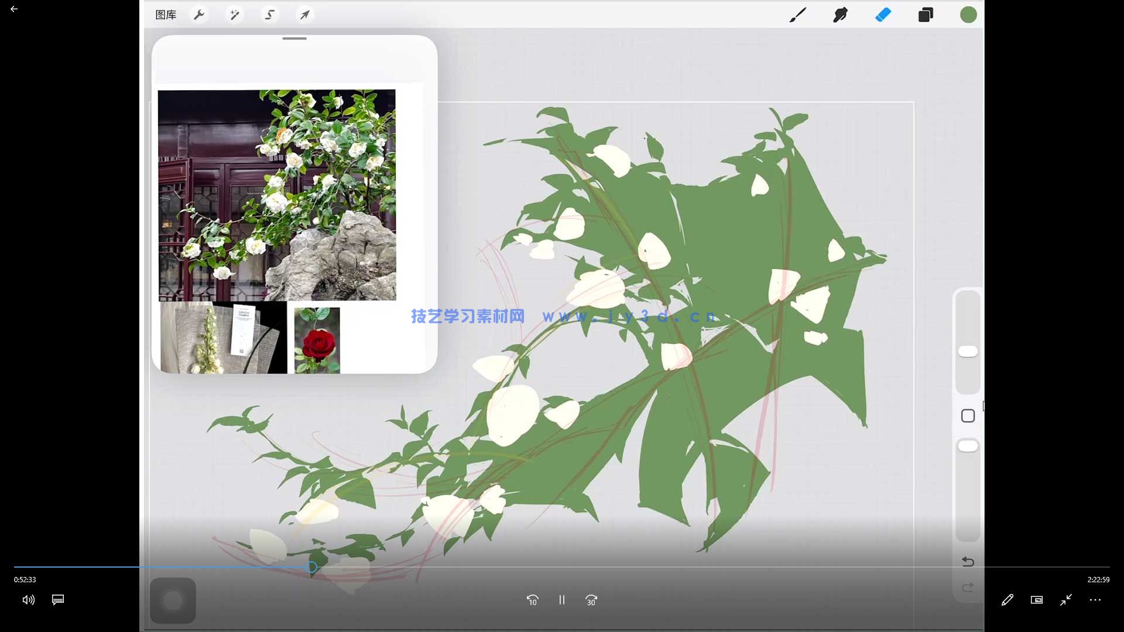
Task: Enable picture-in-picture mode
Action: point(1037,600)
